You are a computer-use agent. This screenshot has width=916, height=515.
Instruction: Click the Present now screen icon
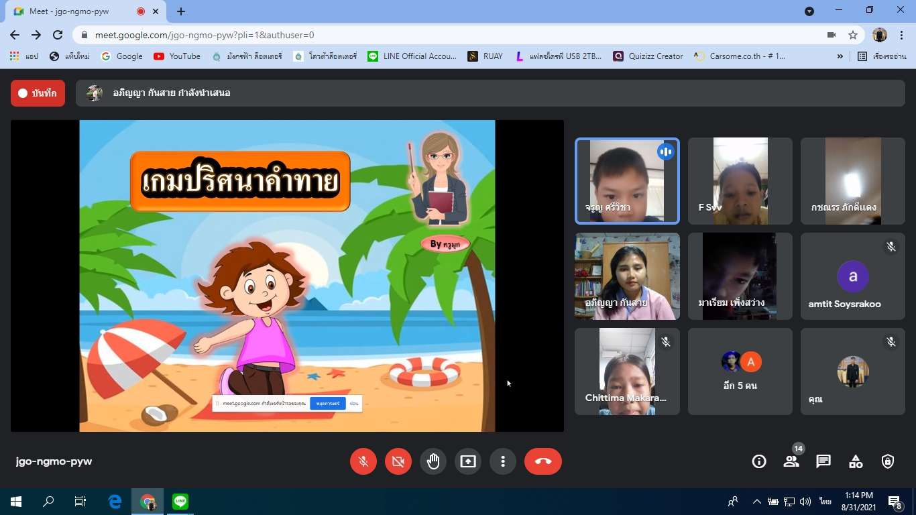(468, 461)
